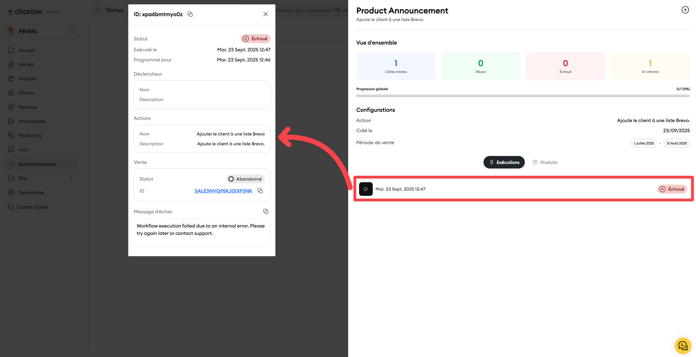
Task: Copy the sale ID SALE3NVQ95KJGIXF0NK
Action: pos(260,191)
